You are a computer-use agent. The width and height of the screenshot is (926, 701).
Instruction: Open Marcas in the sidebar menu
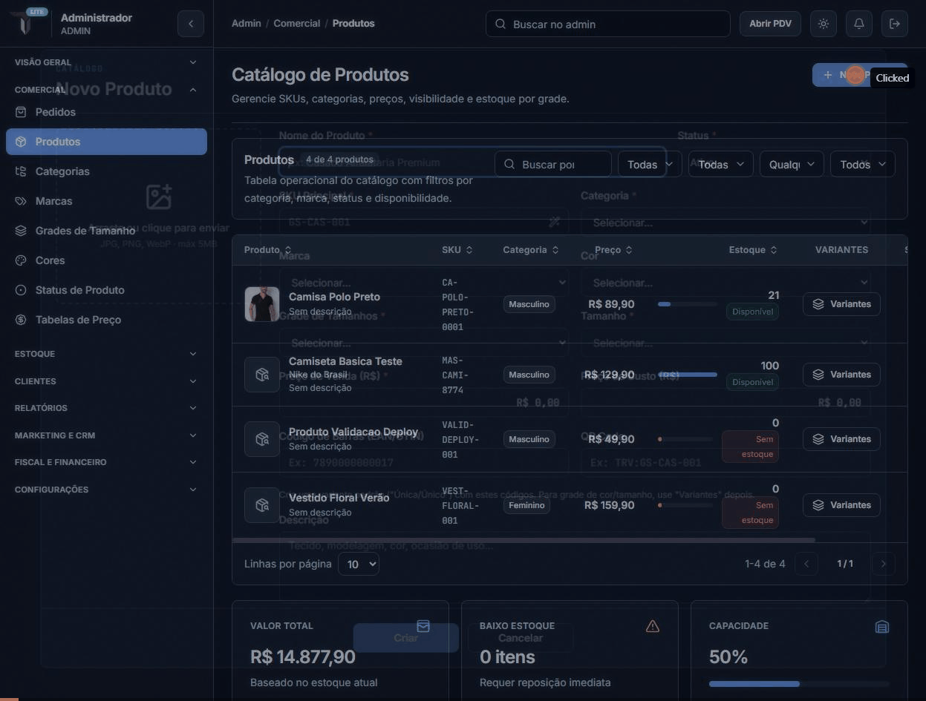coord(106,201)
